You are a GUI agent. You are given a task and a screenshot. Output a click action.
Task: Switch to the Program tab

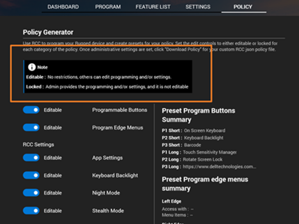(x=108, y=7)
